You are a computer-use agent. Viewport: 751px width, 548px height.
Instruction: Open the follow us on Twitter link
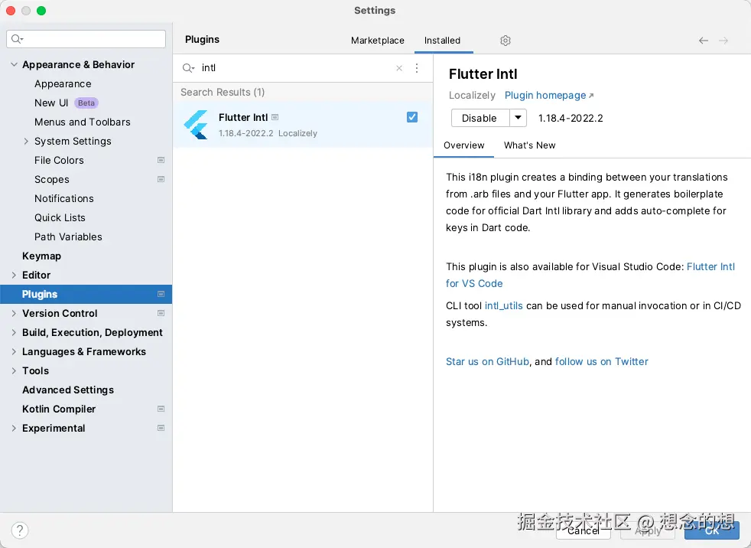tap(602, 361)
